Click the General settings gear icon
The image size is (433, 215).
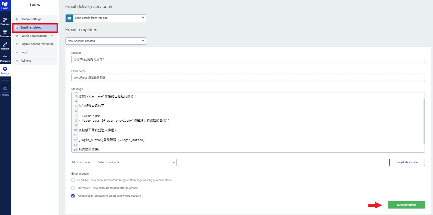click(17, 19)
